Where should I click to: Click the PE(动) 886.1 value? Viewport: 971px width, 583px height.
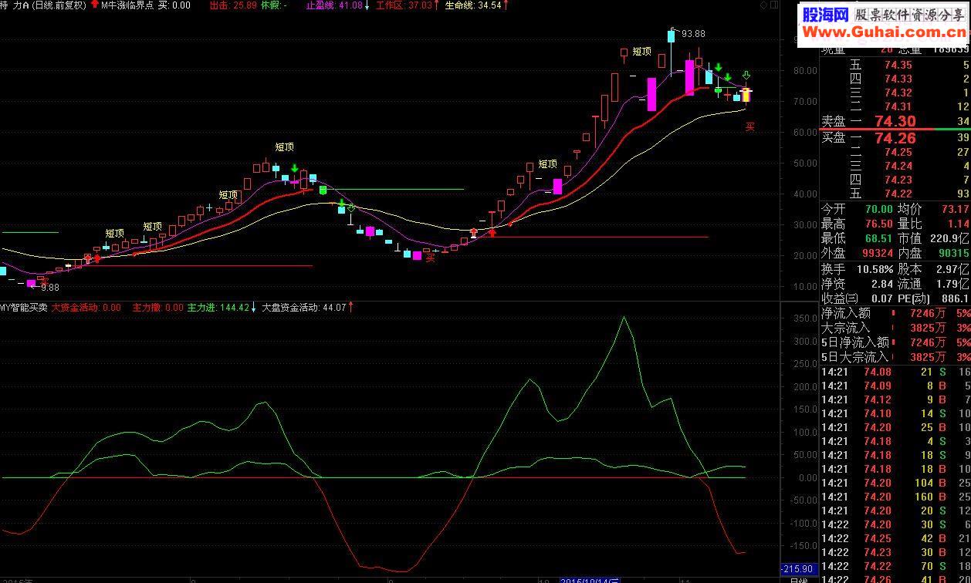pyautogui.click(x=956, y=298)
